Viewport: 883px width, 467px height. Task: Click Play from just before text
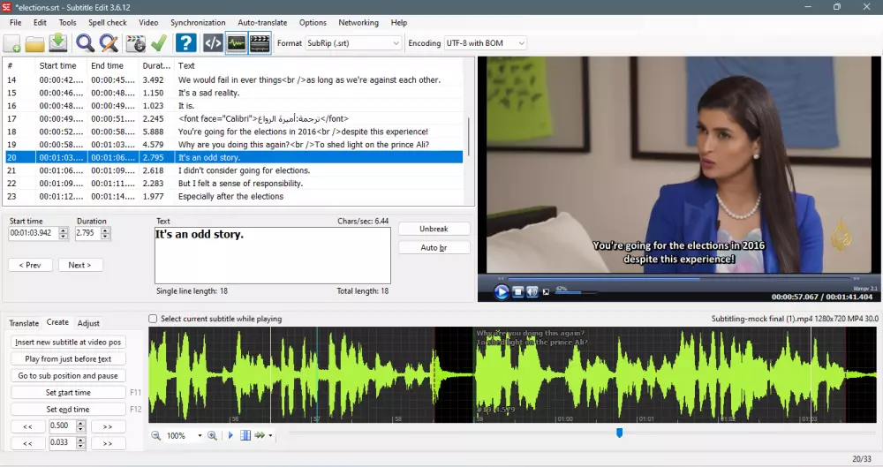click(68, 358)
